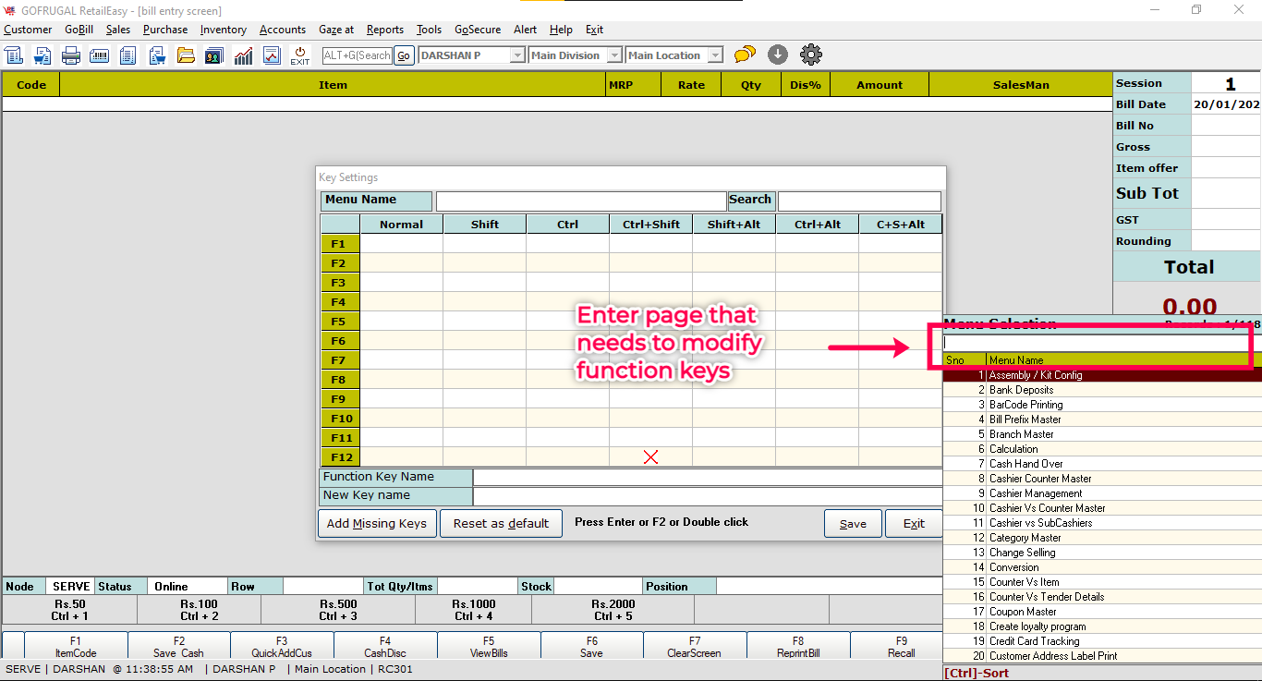The image size is (1262, 681).
Task: Click the Go button beside the search box
Action: 404,55
